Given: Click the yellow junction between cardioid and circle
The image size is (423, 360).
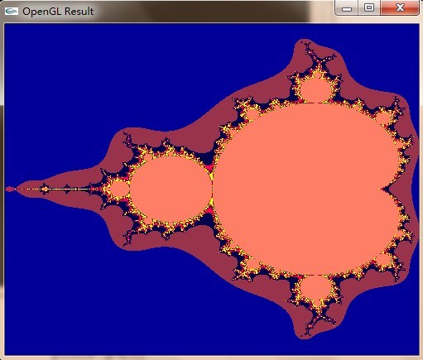Looking at the screenshot, I should pos(213,190).
